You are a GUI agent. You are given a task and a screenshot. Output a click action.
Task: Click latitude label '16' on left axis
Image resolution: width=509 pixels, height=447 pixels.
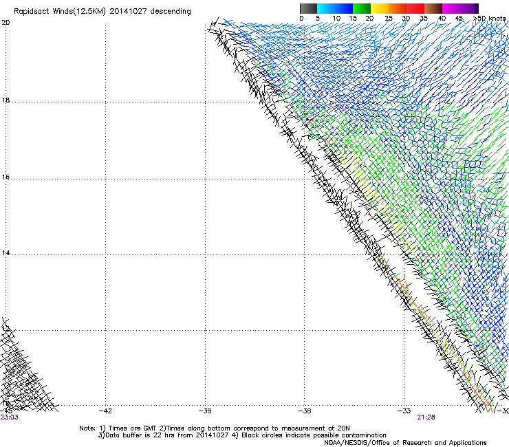6,177
